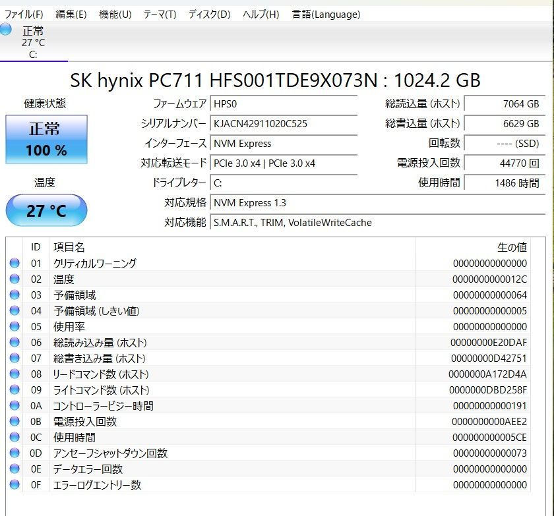Open the 編集(E) menu
The height and width of the screenshot is (516, 554).
71,14
